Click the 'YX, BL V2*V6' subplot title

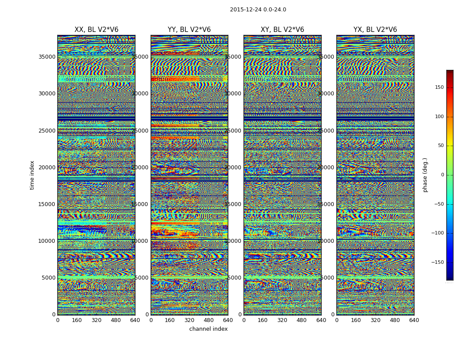[x=375, y=30]
